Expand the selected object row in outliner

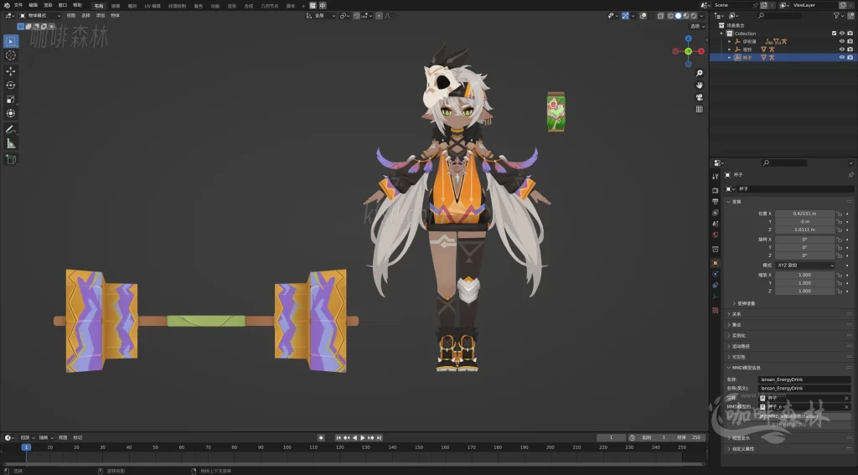(x=730, y=58)
